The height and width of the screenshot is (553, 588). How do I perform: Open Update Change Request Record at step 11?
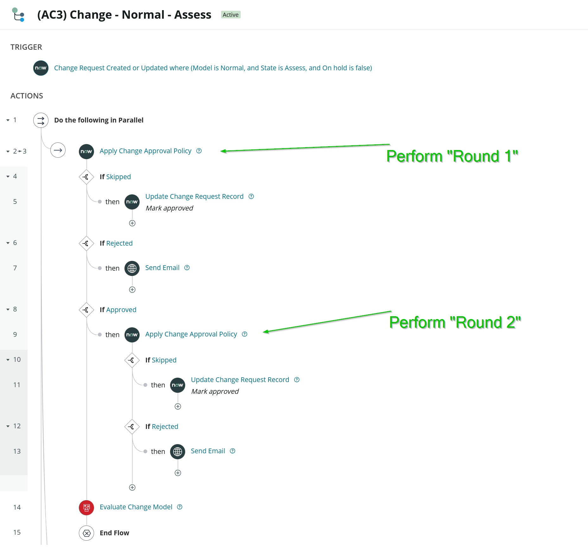(x=240, y=380)
